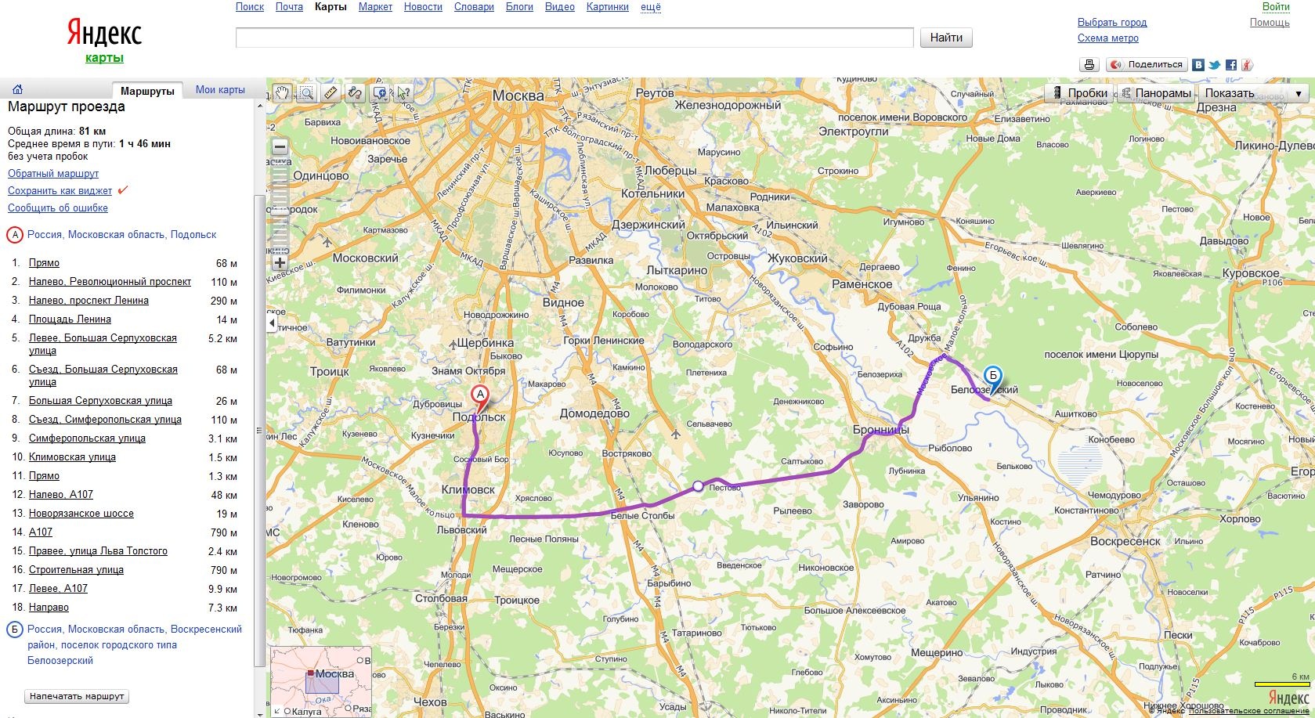Click the Яндекс logo
The image size is (1315, 718).
[x=104, y=33]
